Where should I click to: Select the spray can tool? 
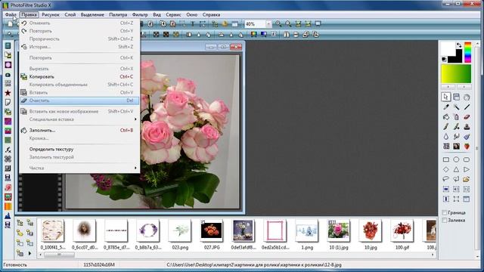[456, 117]
